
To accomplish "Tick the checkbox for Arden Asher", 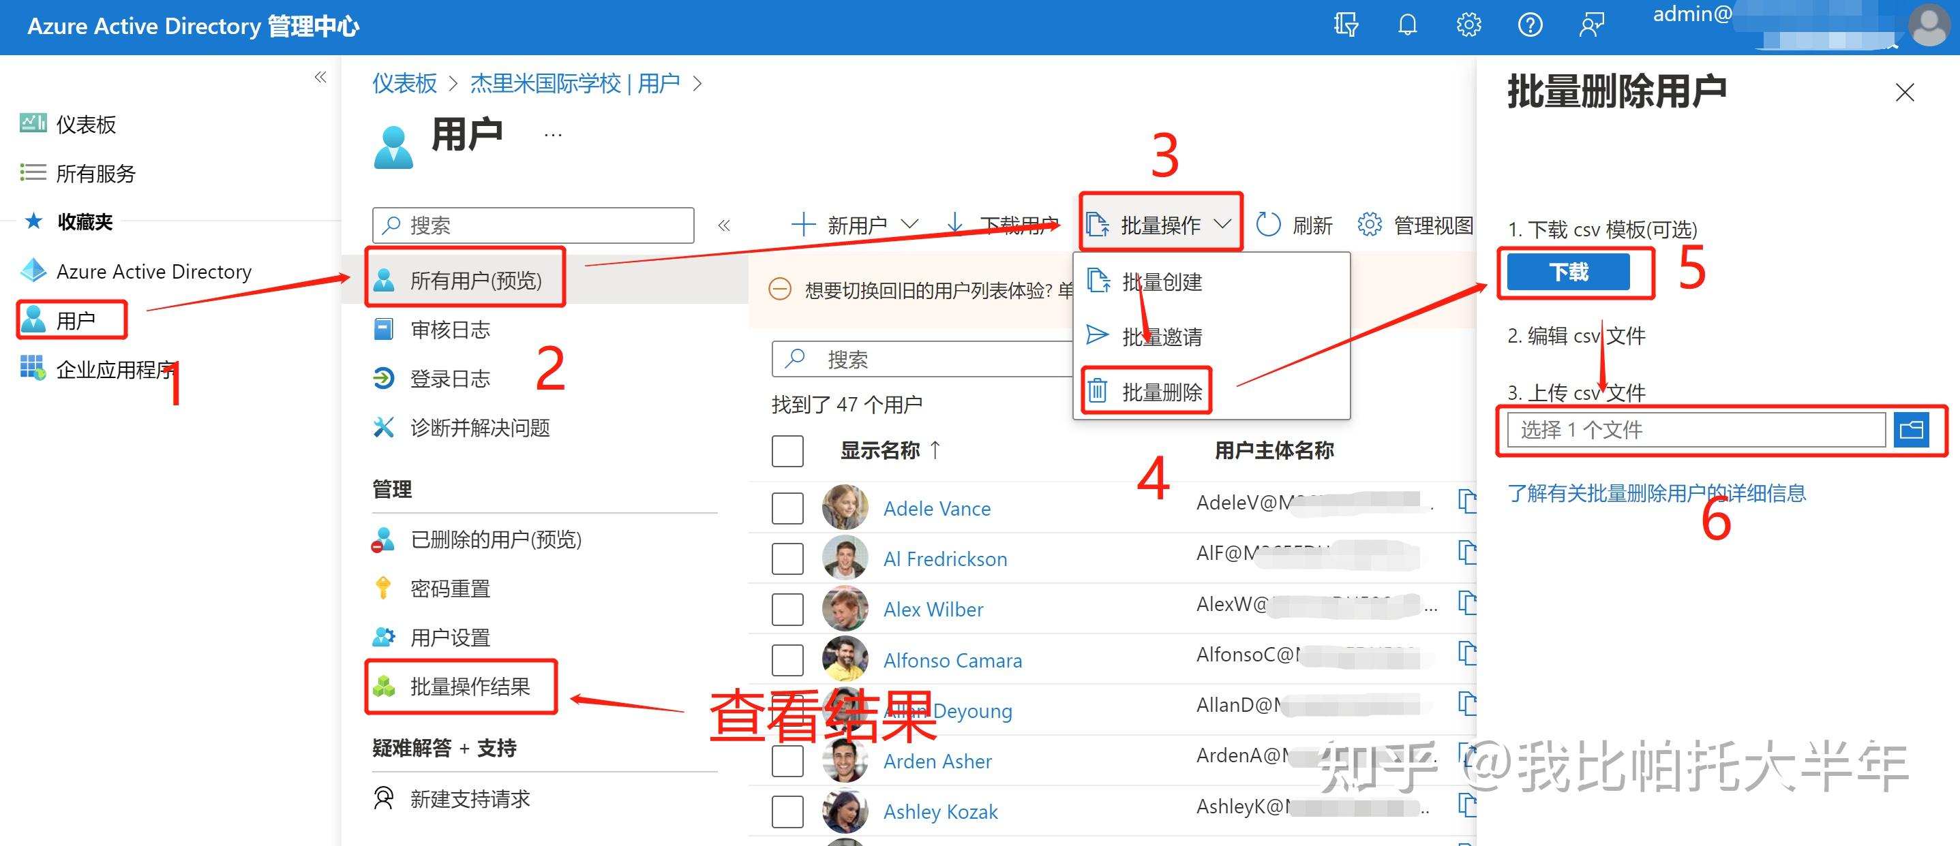I will [787, 761].
